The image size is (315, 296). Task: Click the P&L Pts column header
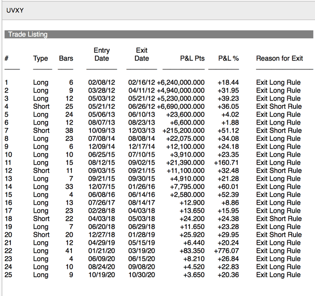click(x=192, y=58)
